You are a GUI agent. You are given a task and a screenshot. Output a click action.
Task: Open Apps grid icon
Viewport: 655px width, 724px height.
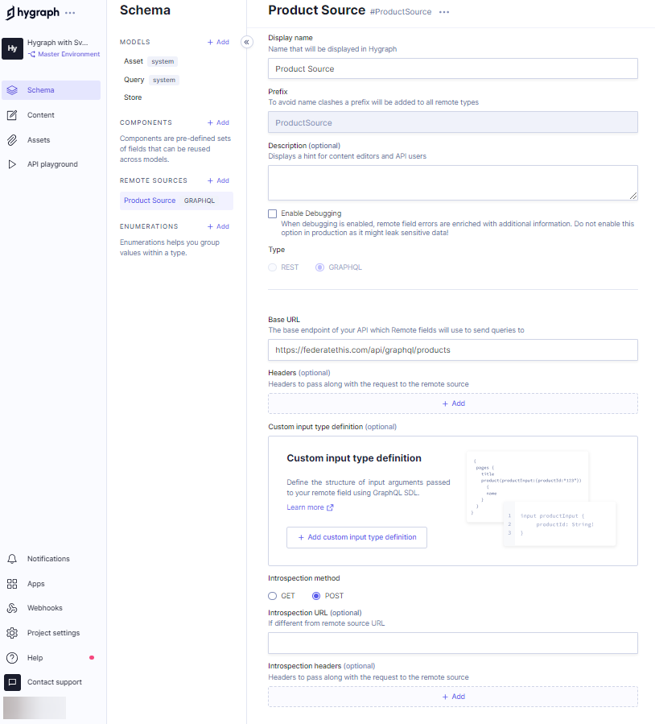[12, 584]
